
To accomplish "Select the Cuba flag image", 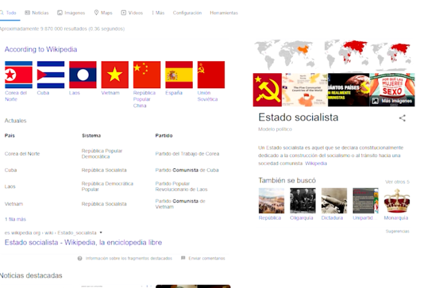I will pos(50,75).
